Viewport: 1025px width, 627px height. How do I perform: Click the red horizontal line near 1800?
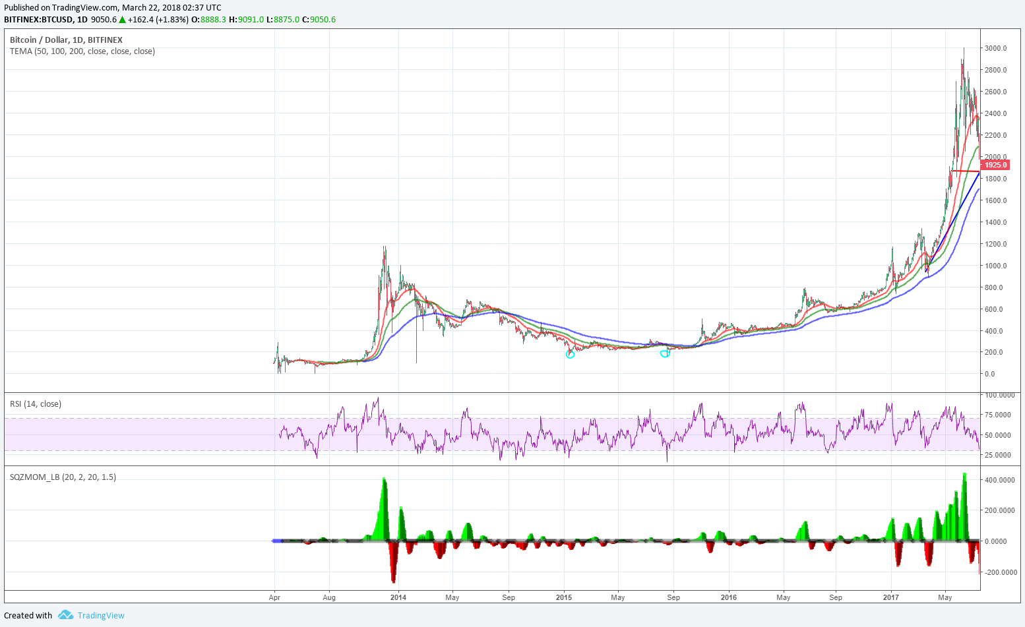click(x=965, y=171)
